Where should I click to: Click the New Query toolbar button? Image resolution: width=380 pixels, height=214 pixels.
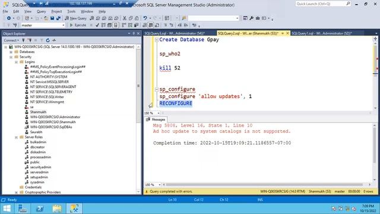tap(75, 18)
